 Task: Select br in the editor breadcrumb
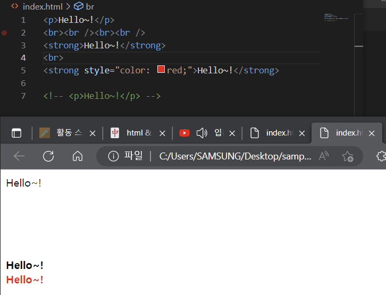[x=90, y=6]
